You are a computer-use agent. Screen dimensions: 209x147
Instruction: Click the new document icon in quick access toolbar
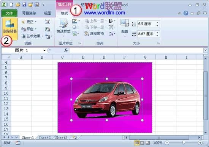click(x=12, y=5)
